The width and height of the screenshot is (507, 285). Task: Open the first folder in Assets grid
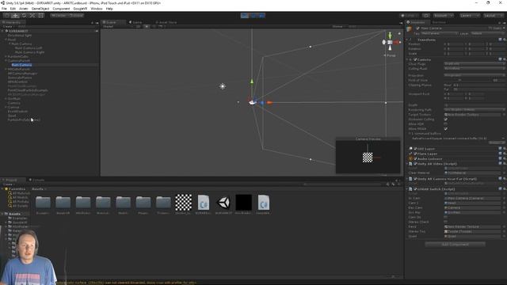pyautogui.click(x=43, y=203)
